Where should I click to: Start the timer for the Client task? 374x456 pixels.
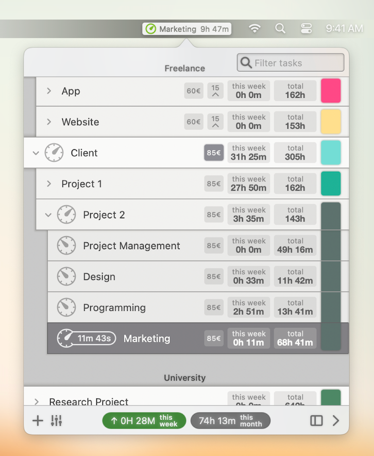tap(54, 153)
